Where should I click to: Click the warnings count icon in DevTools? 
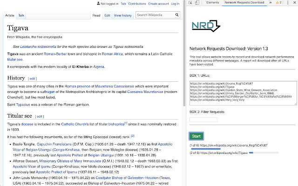coord(278,3)
